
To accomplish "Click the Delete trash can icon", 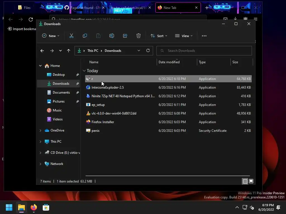I will pos(139,36).
